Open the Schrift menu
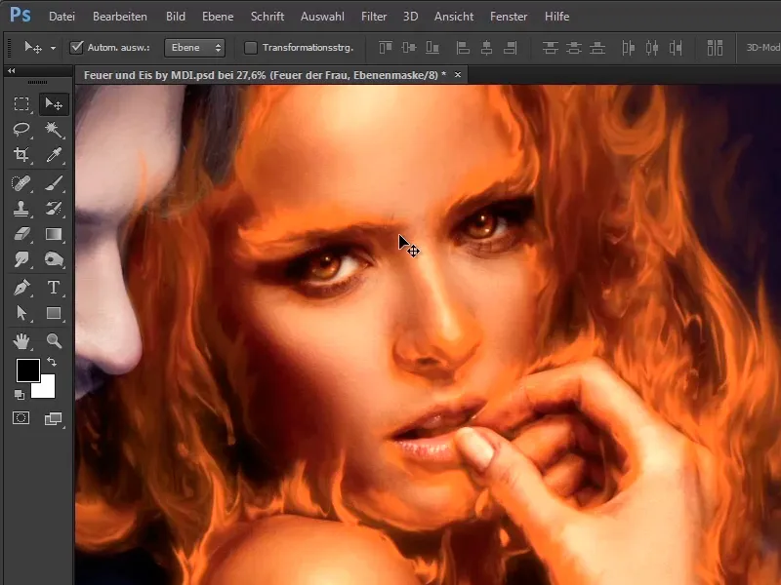The image size is (781, 585). [x=267, y=17]
